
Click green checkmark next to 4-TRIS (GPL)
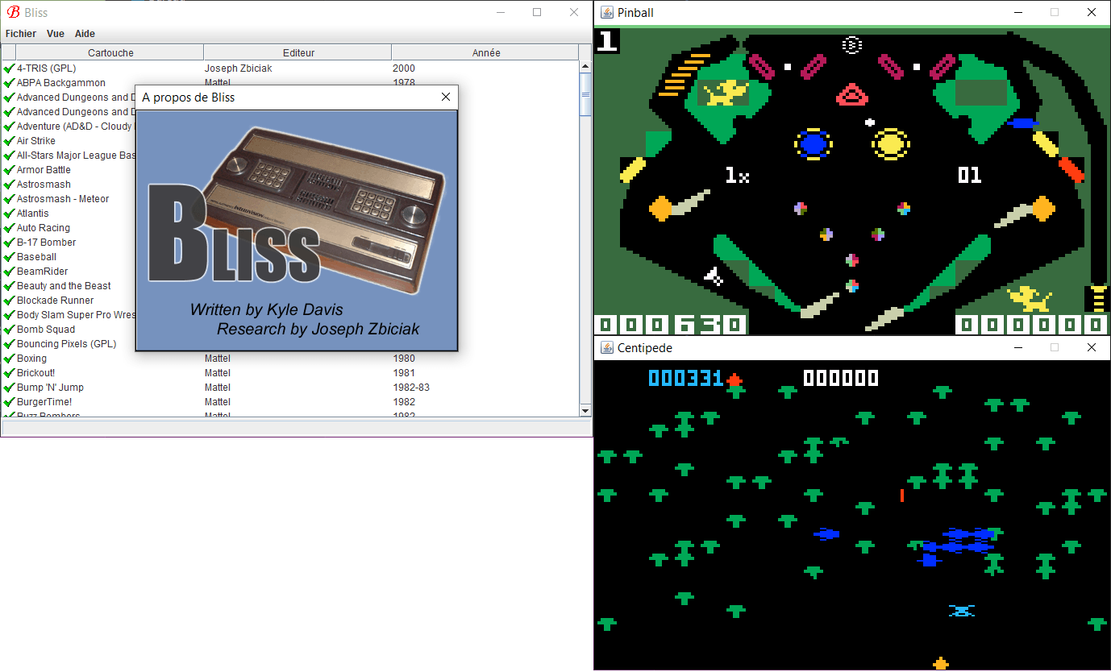[x=10, y=68]
